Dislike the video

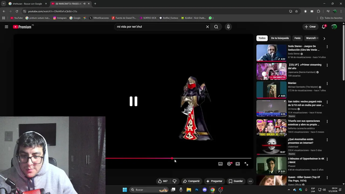point(174,181)
